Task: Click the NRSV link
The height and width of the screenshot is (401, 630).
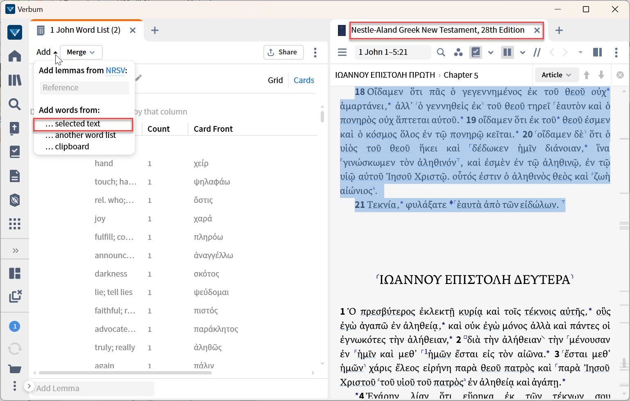Action: pos(115,70)
